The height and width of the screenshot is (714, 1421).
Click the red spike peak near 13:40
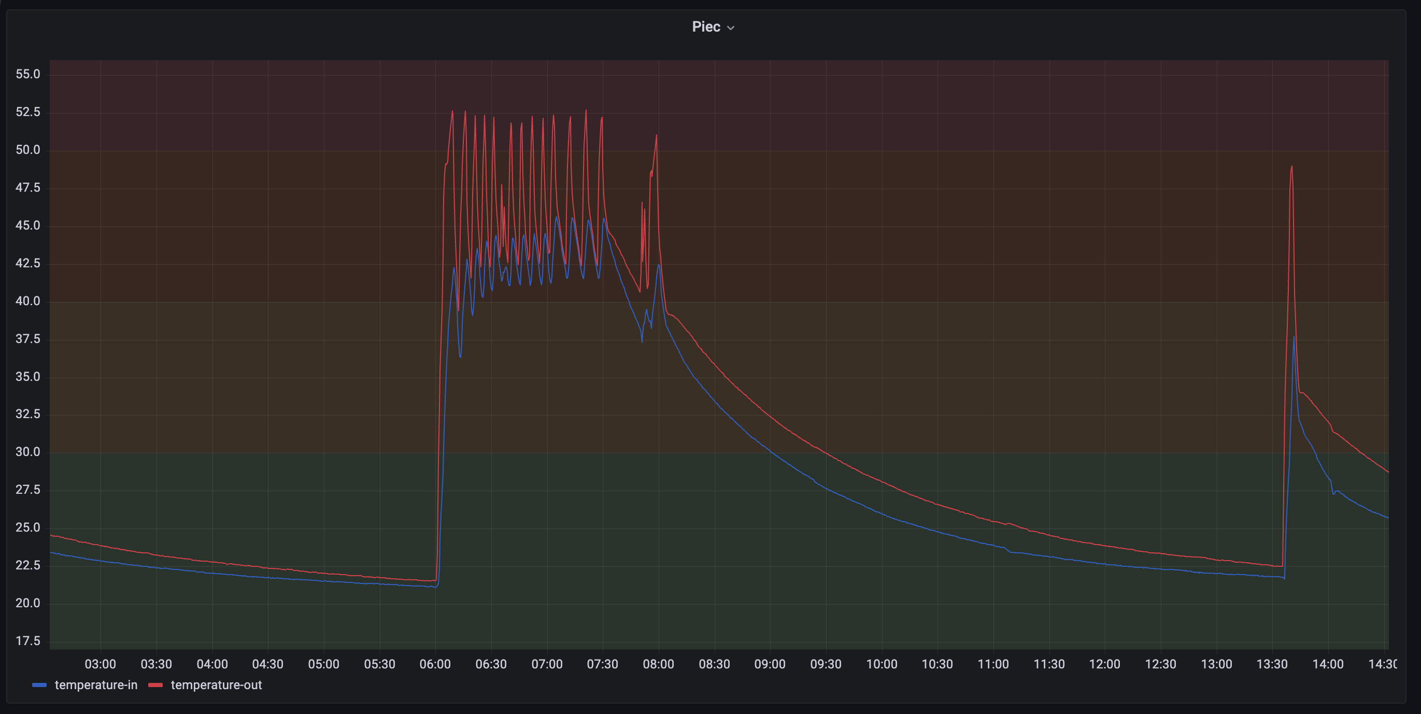[1291, 166]
